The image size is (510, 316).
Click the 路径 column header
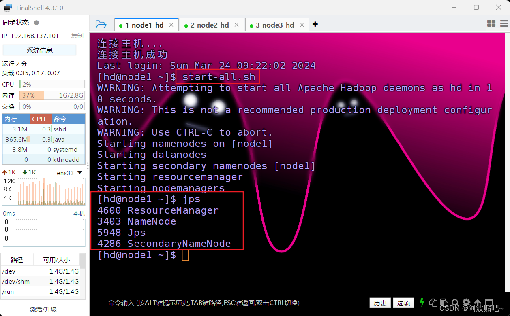(x=17, y=260)
